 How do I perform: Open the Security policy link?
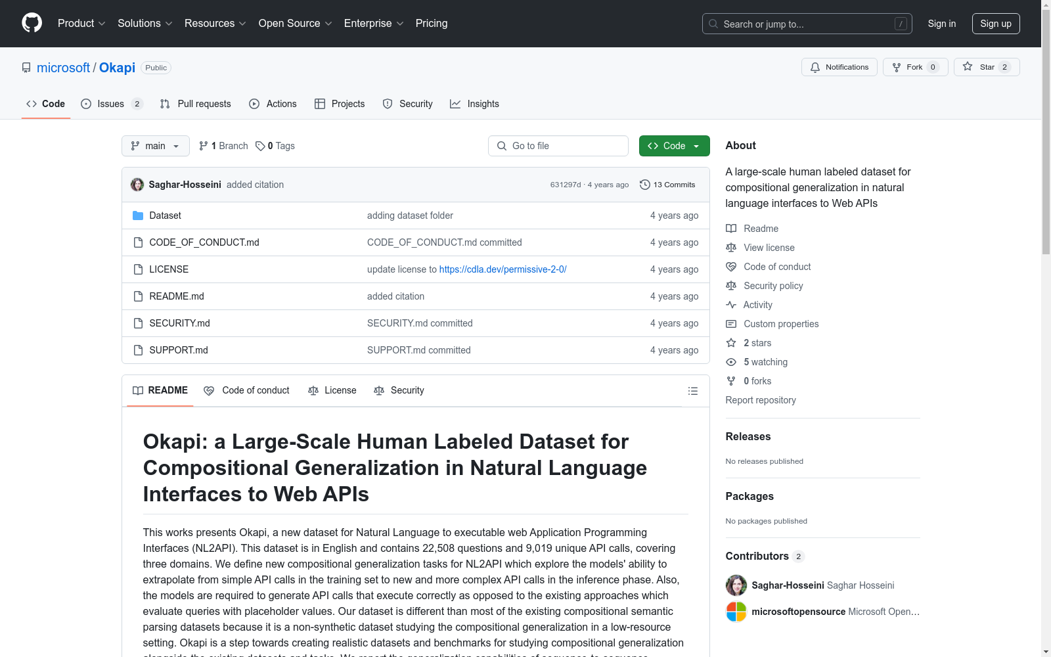(x=773, y=286)
